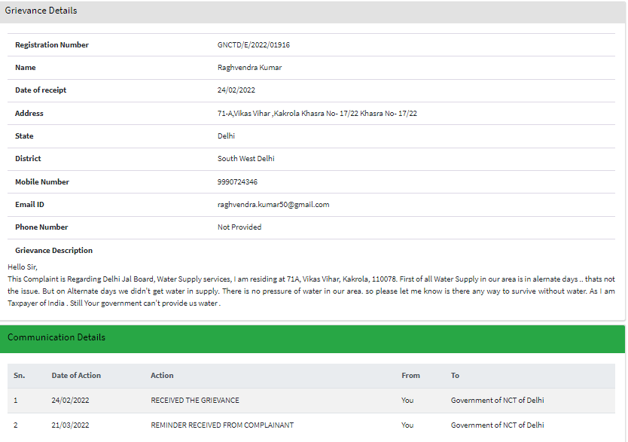The height and width of the screenshot is (442, 628).
Task: Select the RECEIVED THE GRIEVANCE action cell
Action: [194, 401]
